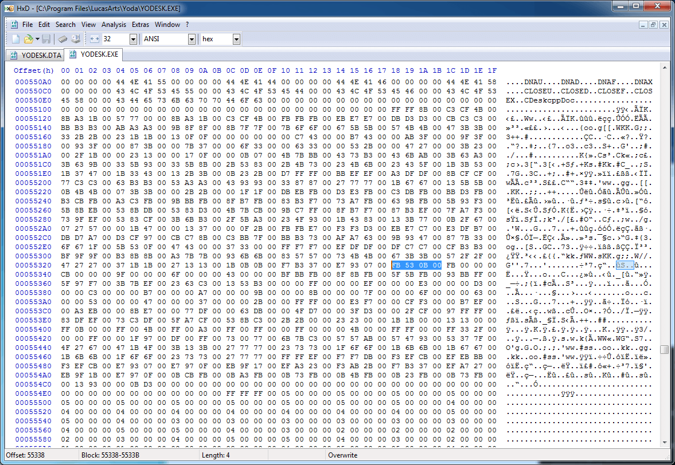Open the hex offset base dropdown
675x465 pixels.
pyautogui.click(x=236, y=39)
